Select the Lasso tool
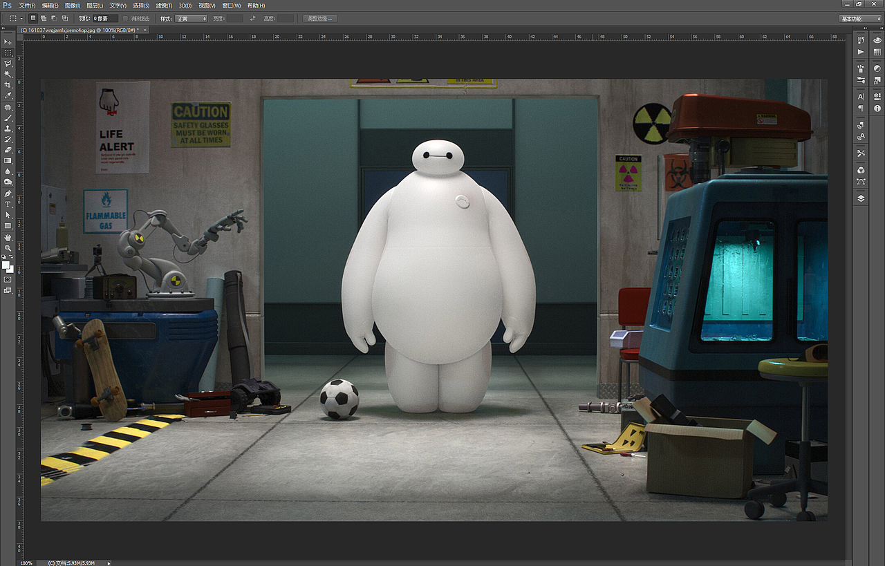 [x=8, y=63]
